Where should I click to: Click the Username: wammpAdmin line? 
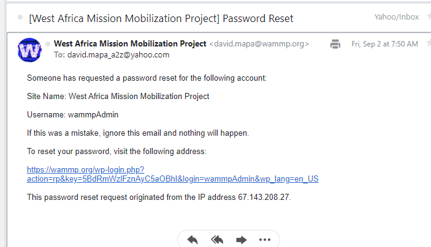pos(72,114)
